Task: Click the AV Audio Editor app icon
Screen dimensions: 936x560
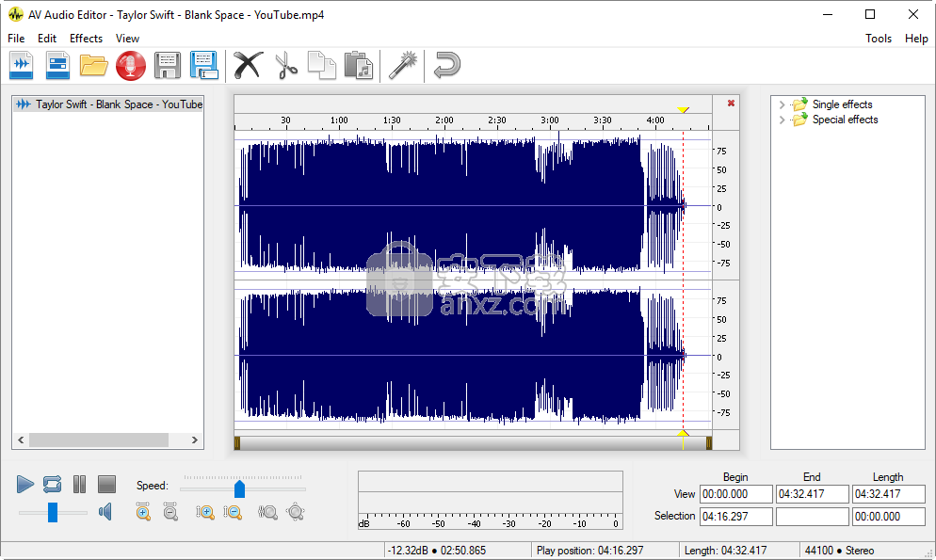Action: (15, 14)
